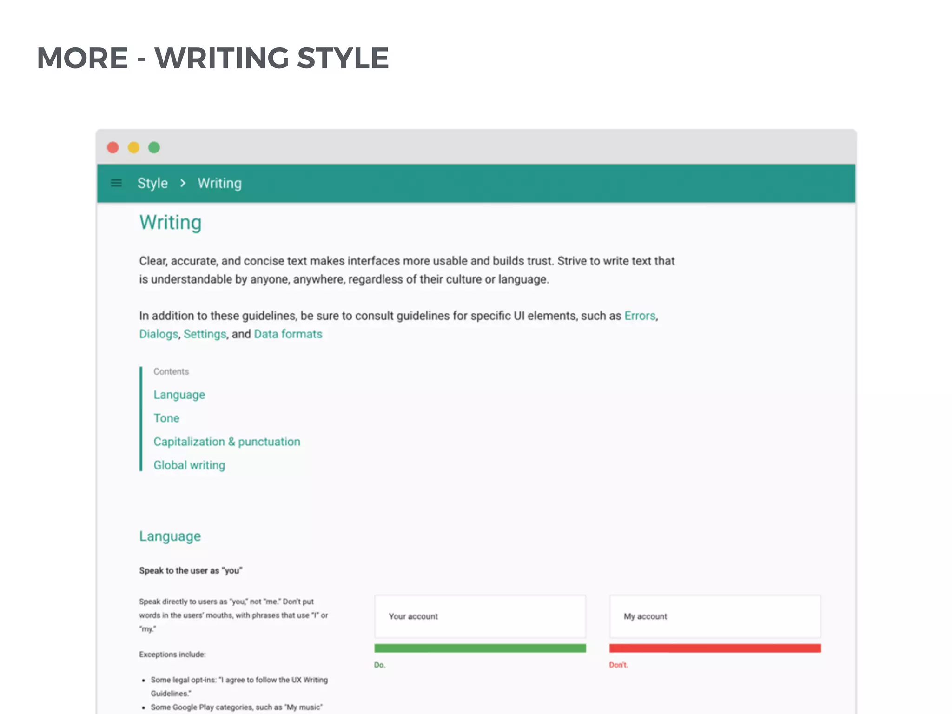Click the Writing breadcrumb
952x714 pixels.
tap(219, 183)
